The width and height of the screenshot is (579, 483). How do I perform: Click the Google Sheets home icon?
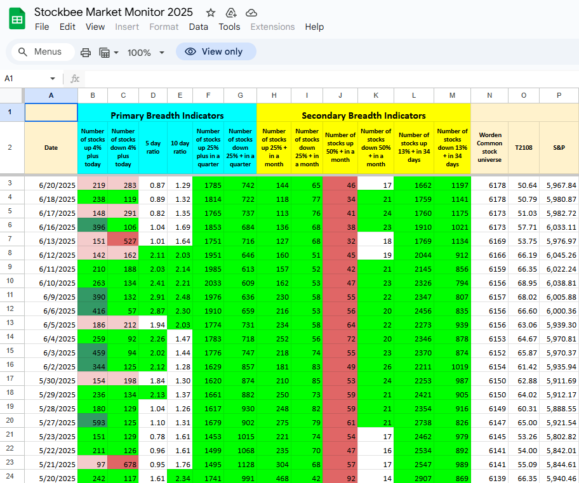pyautogui.click(x=17, y=18)
